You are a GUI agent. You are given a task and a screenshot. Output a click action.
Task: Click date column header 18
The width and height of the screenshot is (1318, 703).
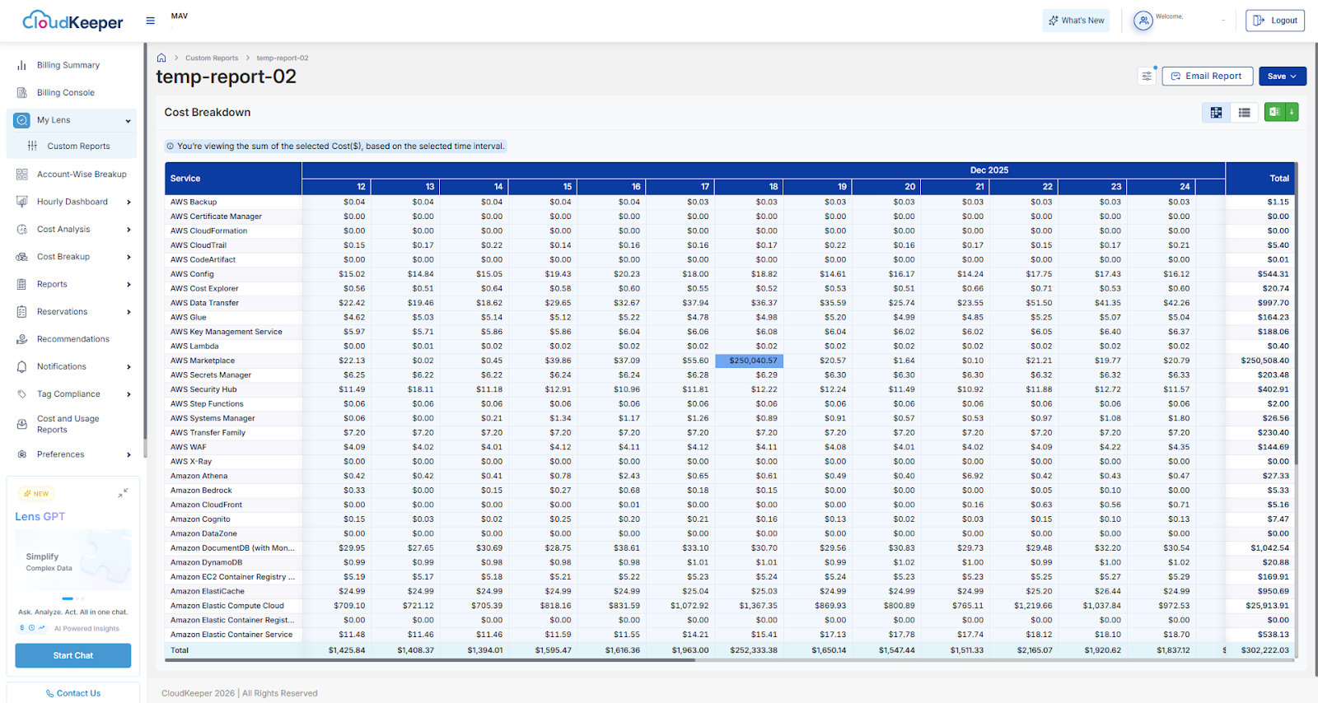(x=749, y=187)
